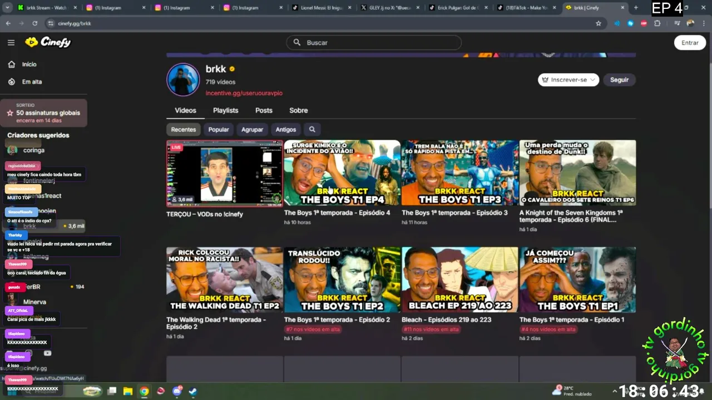The width and height of the screenshot is (712, 400).
Task: Open the 50 assinaturas globais sorteio
Action: pos(44,112)
